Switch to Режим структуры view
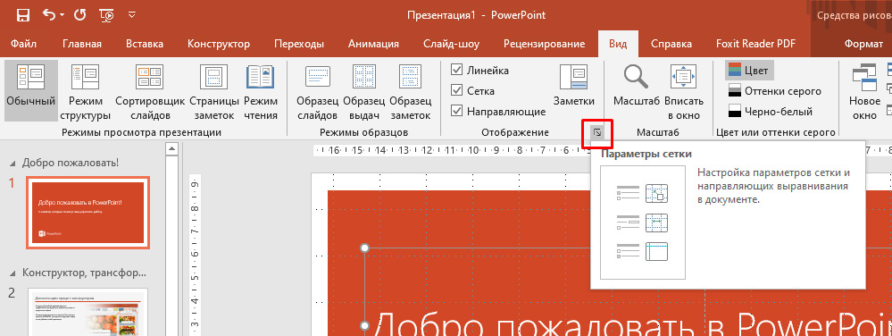Viewport: 892px width, 336px height. (x=86, y=90)
